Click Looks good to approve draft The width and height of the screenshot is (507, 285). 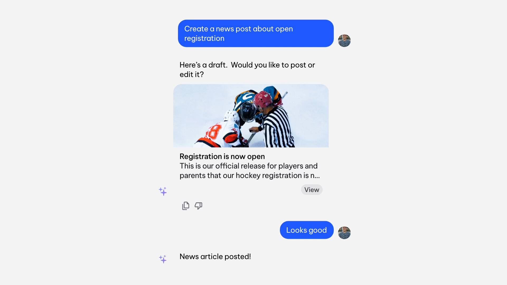click(x=306, y=230)
